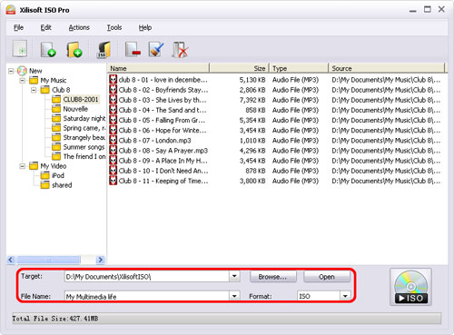Open the Tools menu

tap(114, 27)
